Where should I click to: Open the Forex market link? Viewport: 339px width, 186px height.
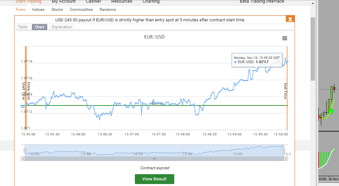click(x=21, y=10)
